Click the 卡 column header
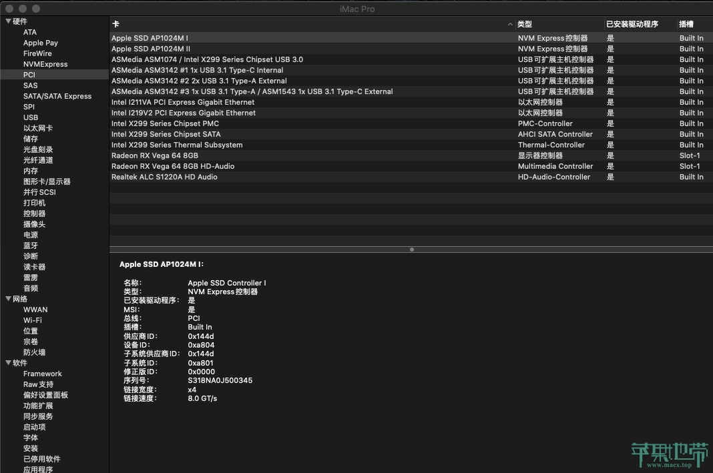713x473 pixels. tap(115, 24)
